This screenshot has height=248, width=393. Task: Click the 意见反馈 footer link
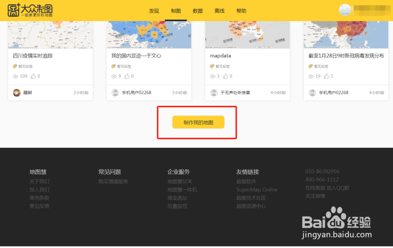tap(39, 206)
